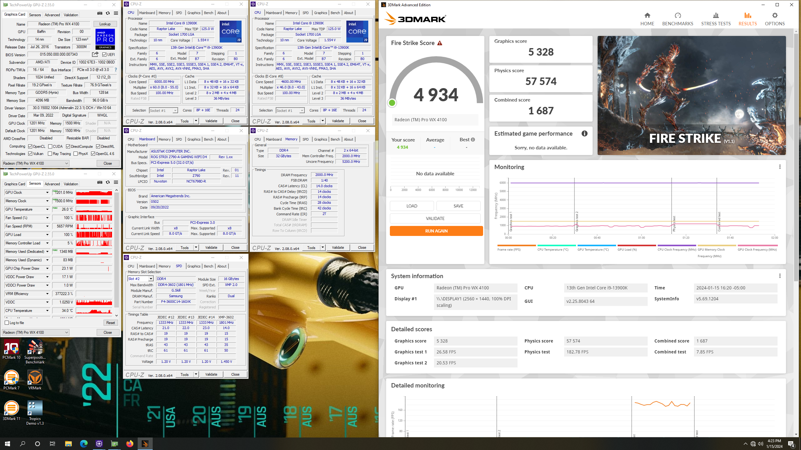
Task: Open Socket #1 selection dropdown in left CPU-Z
Action: click(x=163, y=111)
